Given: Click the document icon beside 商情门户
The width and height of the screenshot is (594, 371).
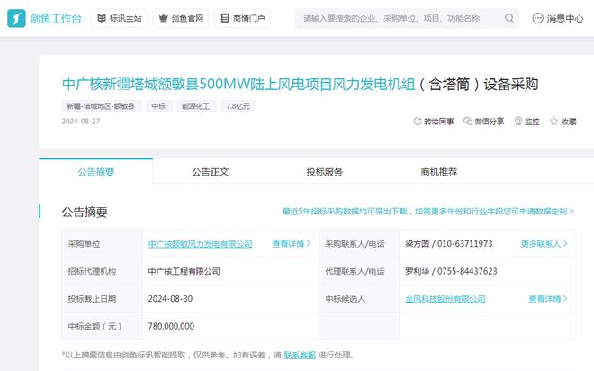Looking at the screenshot, I should (x=225, y=18).
